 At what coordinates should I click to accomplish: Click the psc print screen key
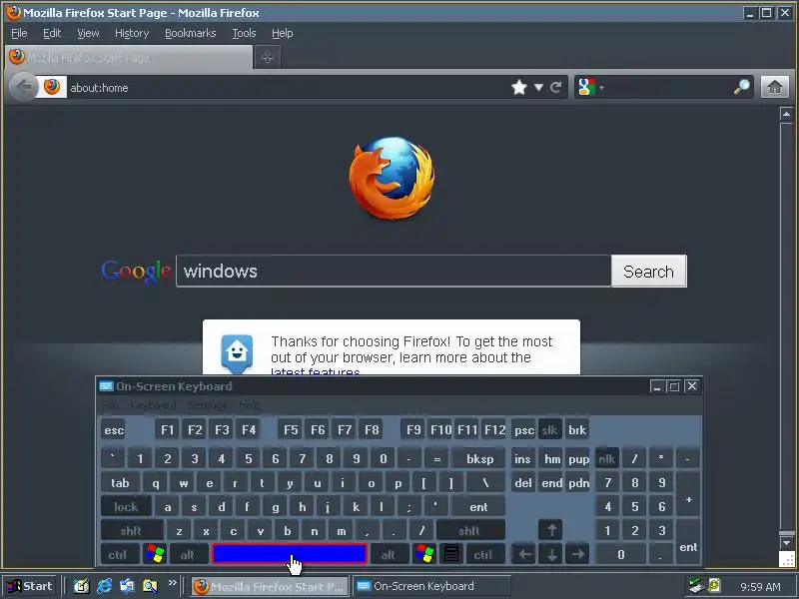[x=523, y=430]
